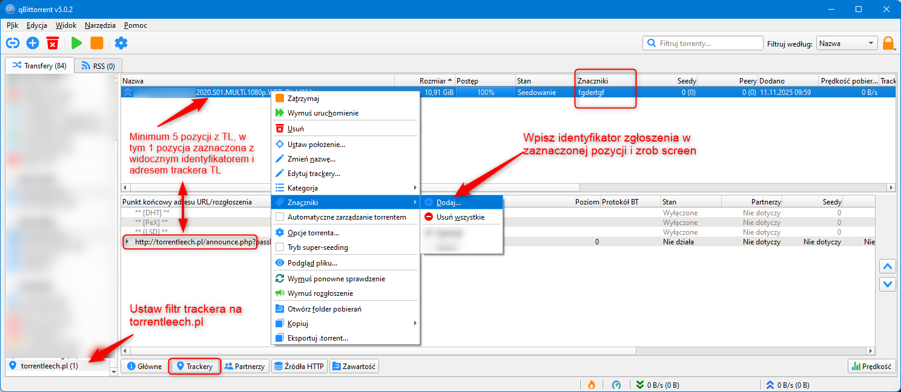Viewport: 901px width, 392px height.
Task: Sort by the Rozmiar column header
Action: coord(424,80)
